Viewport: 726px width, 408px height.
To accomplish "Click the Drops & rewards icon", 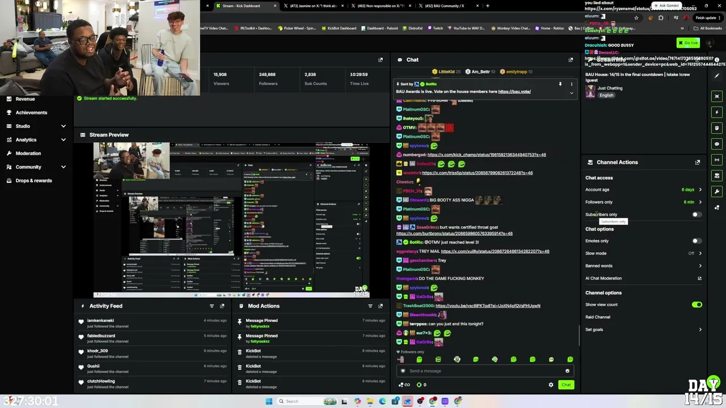I will pyautogui.click(x=9, y=181).
